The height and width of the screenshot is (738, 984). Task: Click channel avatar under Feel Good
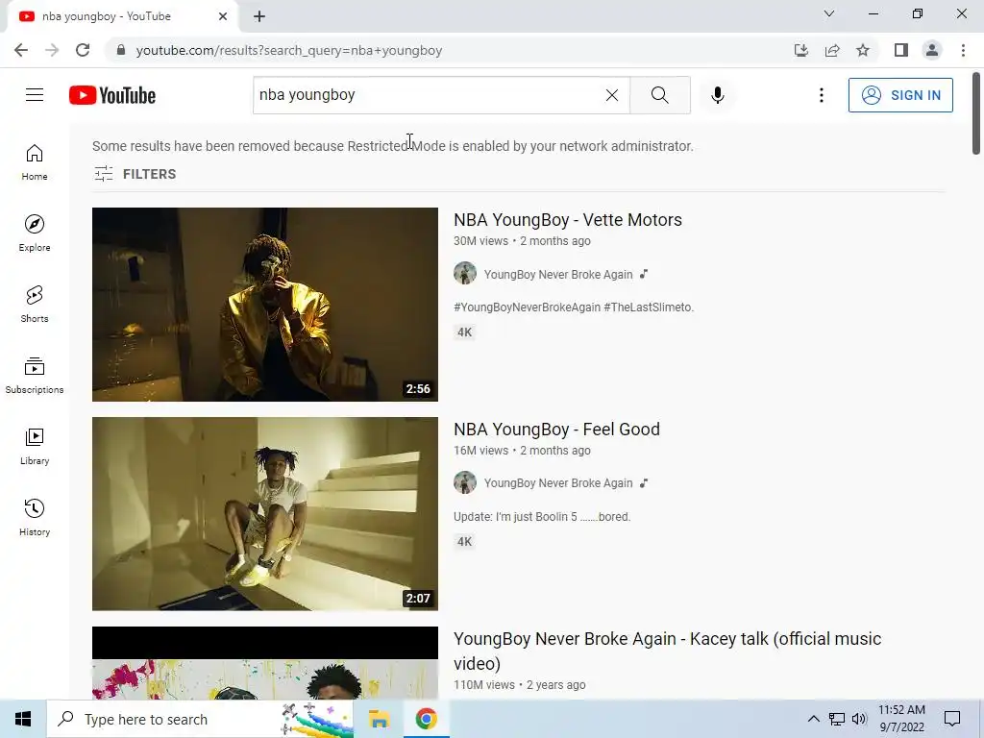(465, 482)
